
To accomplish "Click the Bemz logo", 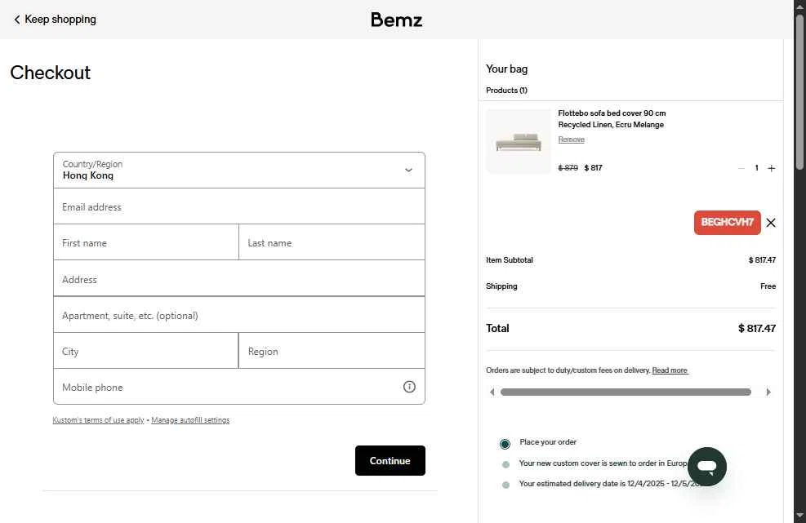I will tap(396, 20).
